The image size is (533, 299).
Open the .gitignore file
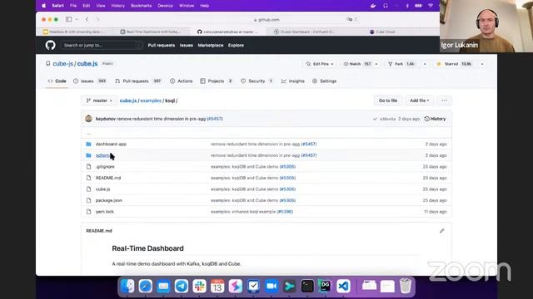tap(105, 167)
